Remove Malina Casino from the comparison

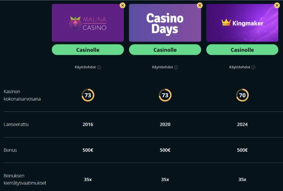(123, 5)
